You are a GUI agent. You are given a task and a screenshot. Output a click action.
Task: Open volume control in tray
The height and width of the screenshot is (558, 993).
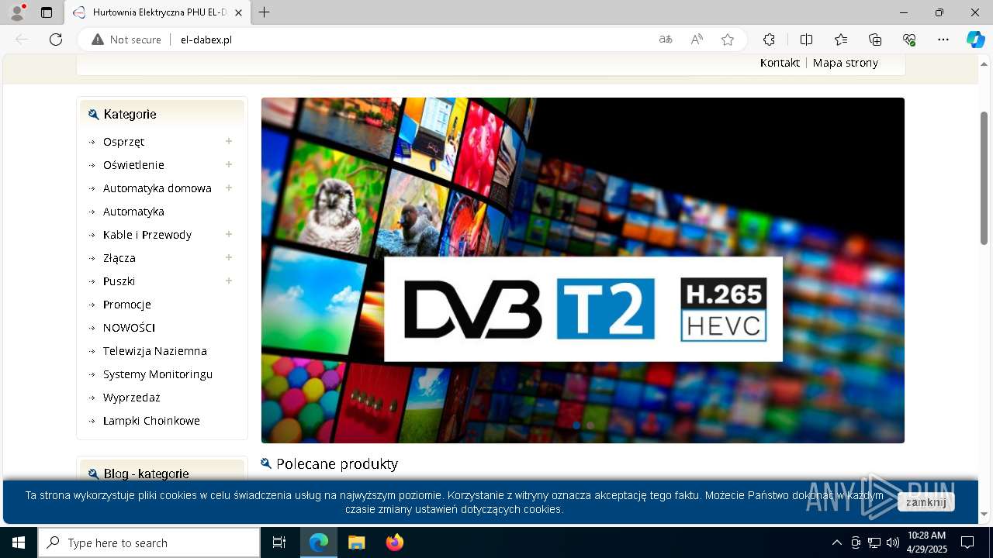click(x=892, y=542)
